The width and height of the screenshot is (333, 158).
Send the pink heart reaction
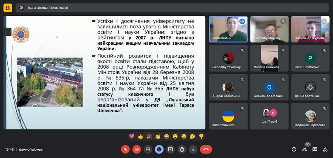tap(132, 136)
